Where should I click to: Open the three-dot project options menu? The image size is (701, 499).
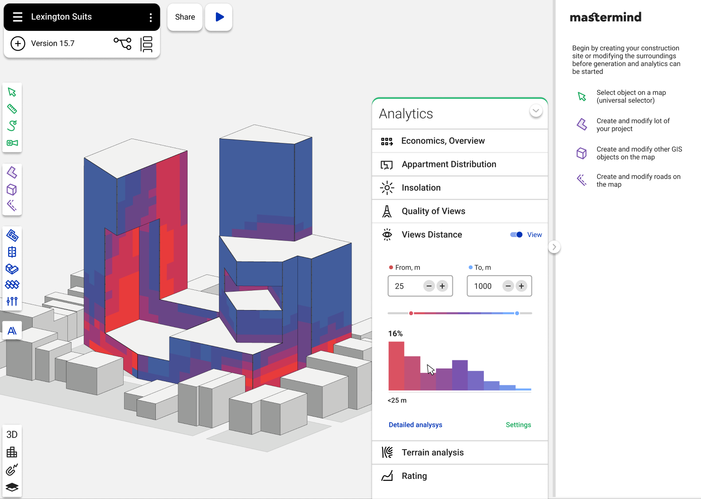tap(150, 17)
